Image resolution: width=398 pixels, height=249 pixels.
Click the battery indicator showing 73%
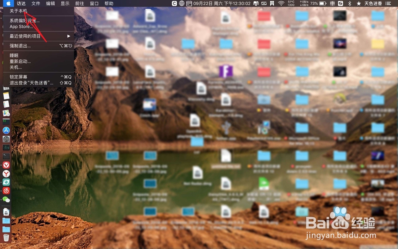(x=316, y=4)
